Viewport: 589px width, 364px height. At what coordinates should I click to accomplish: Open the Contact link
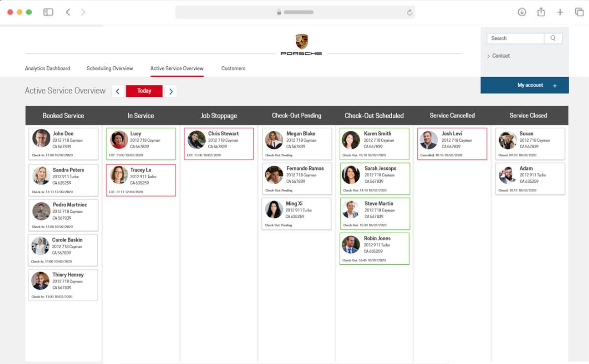(501, 56)
